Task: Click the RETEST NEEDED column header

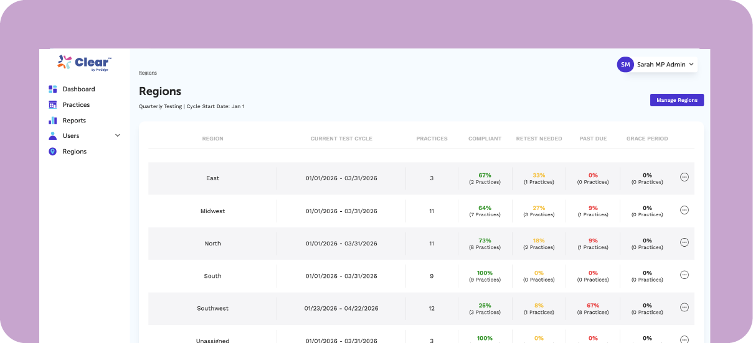Action: pos(539,139)
